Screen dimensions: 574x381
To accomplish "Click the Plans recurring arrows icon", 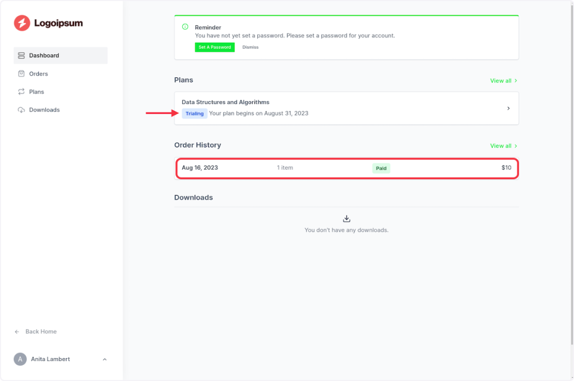I will click(21, 92).
